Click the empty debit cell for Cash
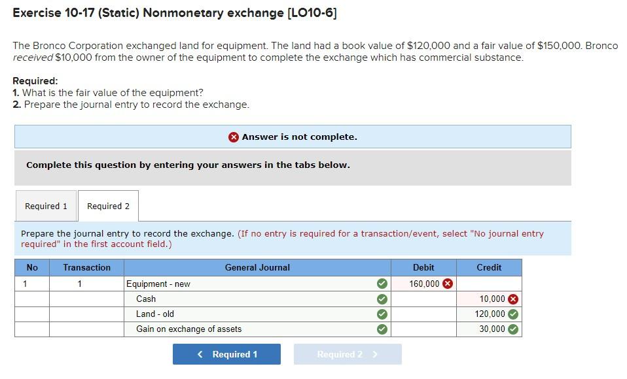Screen dimensions: 627x379 tap(422, 299)
